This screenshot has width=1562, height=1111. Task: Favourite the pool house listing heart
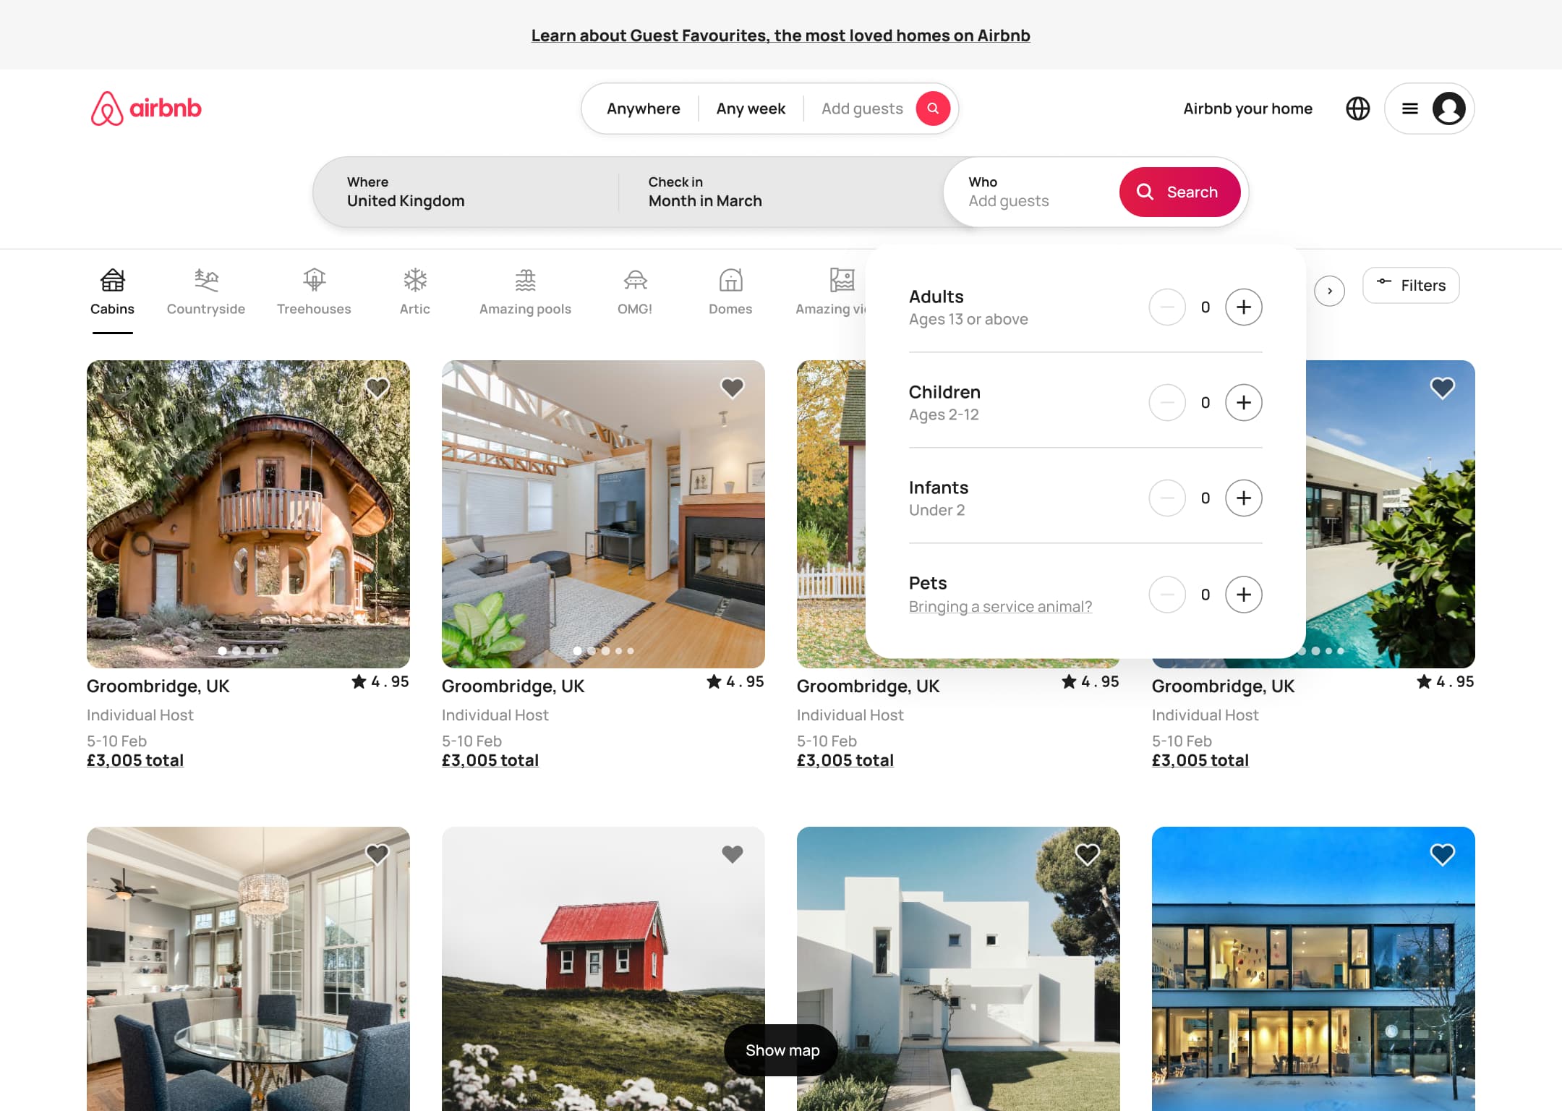coord(1442,388)
